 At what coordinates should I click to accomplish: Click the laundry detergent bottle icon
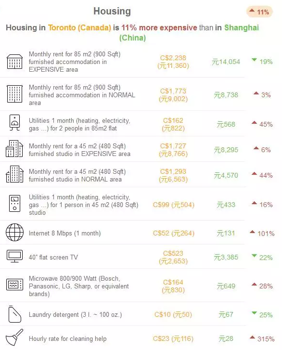tap(14, 314)
